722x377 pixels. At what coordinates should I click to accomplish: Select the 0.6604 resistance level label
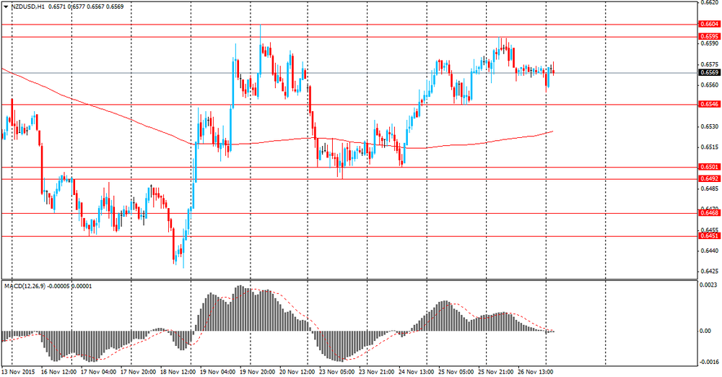tap(709, 24)
